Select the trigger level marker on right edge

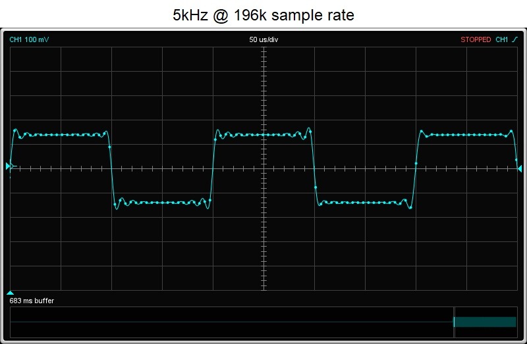pos(520,169)
